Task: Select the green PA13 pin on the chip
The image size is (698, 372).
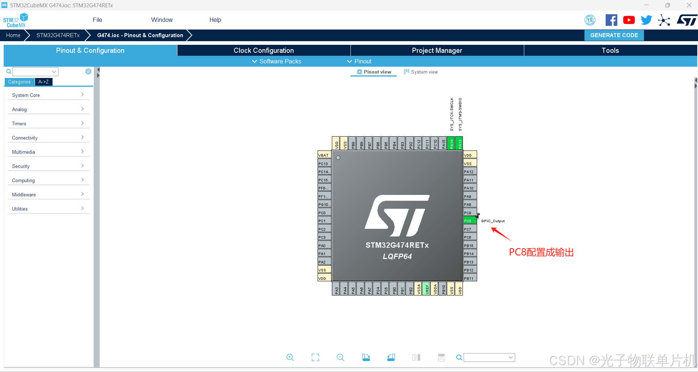Action: pyautogui.click(x=460, y=143)
